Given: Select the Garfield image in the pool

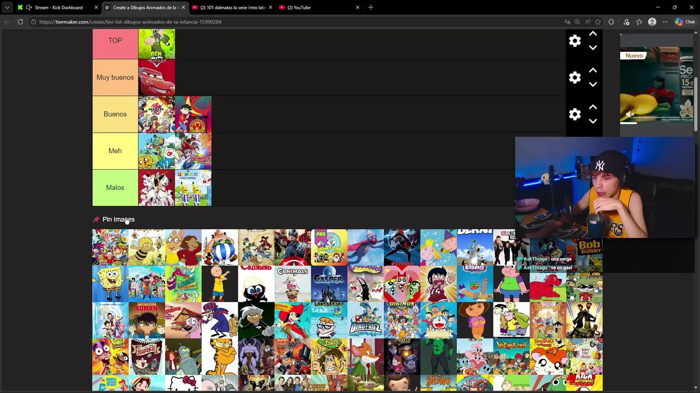Looking at the screenshot, I should click(x=219, y=356).
